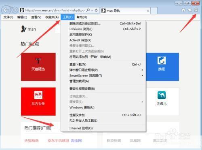This screenshot has height=150, width=202.
Task: Refresh the page using the reload icon
Action: tap(96, 10)
